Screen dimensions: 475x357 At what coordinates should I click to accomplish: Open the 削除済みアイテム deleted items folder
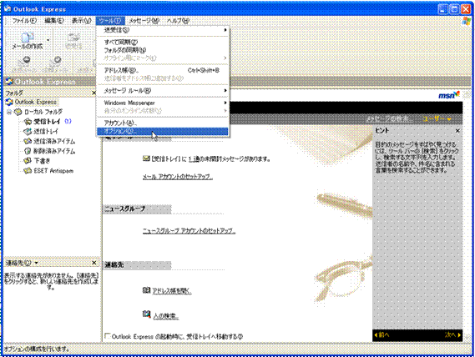[50, 151]
